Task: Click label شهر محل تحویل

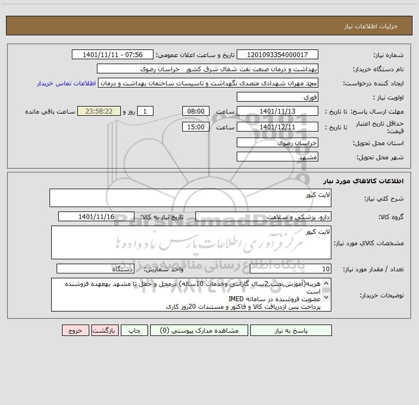Action: pyautogui.click(x=380, y=158)
